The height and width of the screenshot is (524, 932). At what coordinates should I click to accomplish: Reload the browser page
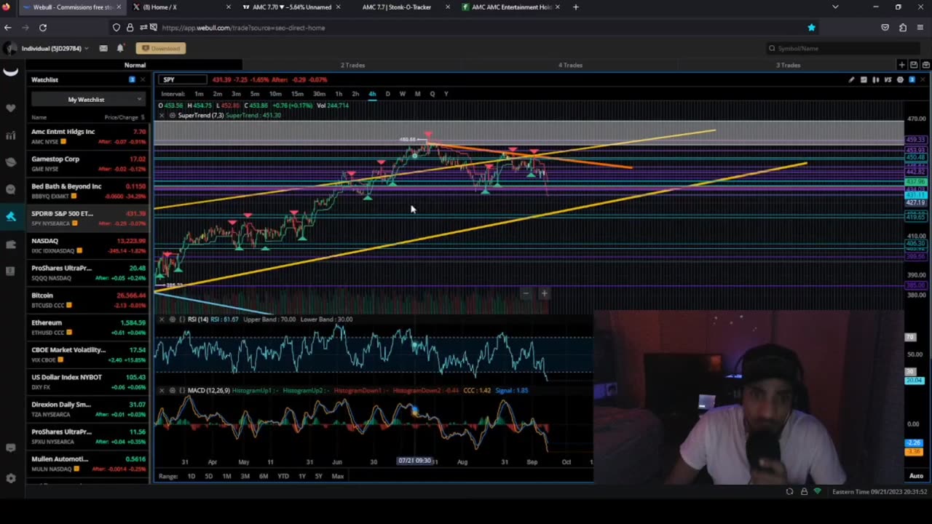click(43, 28)
